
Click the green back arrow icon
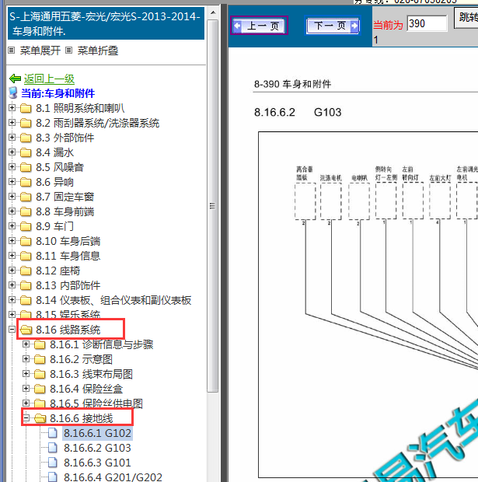pyautogui.click(x=15, y=79)
